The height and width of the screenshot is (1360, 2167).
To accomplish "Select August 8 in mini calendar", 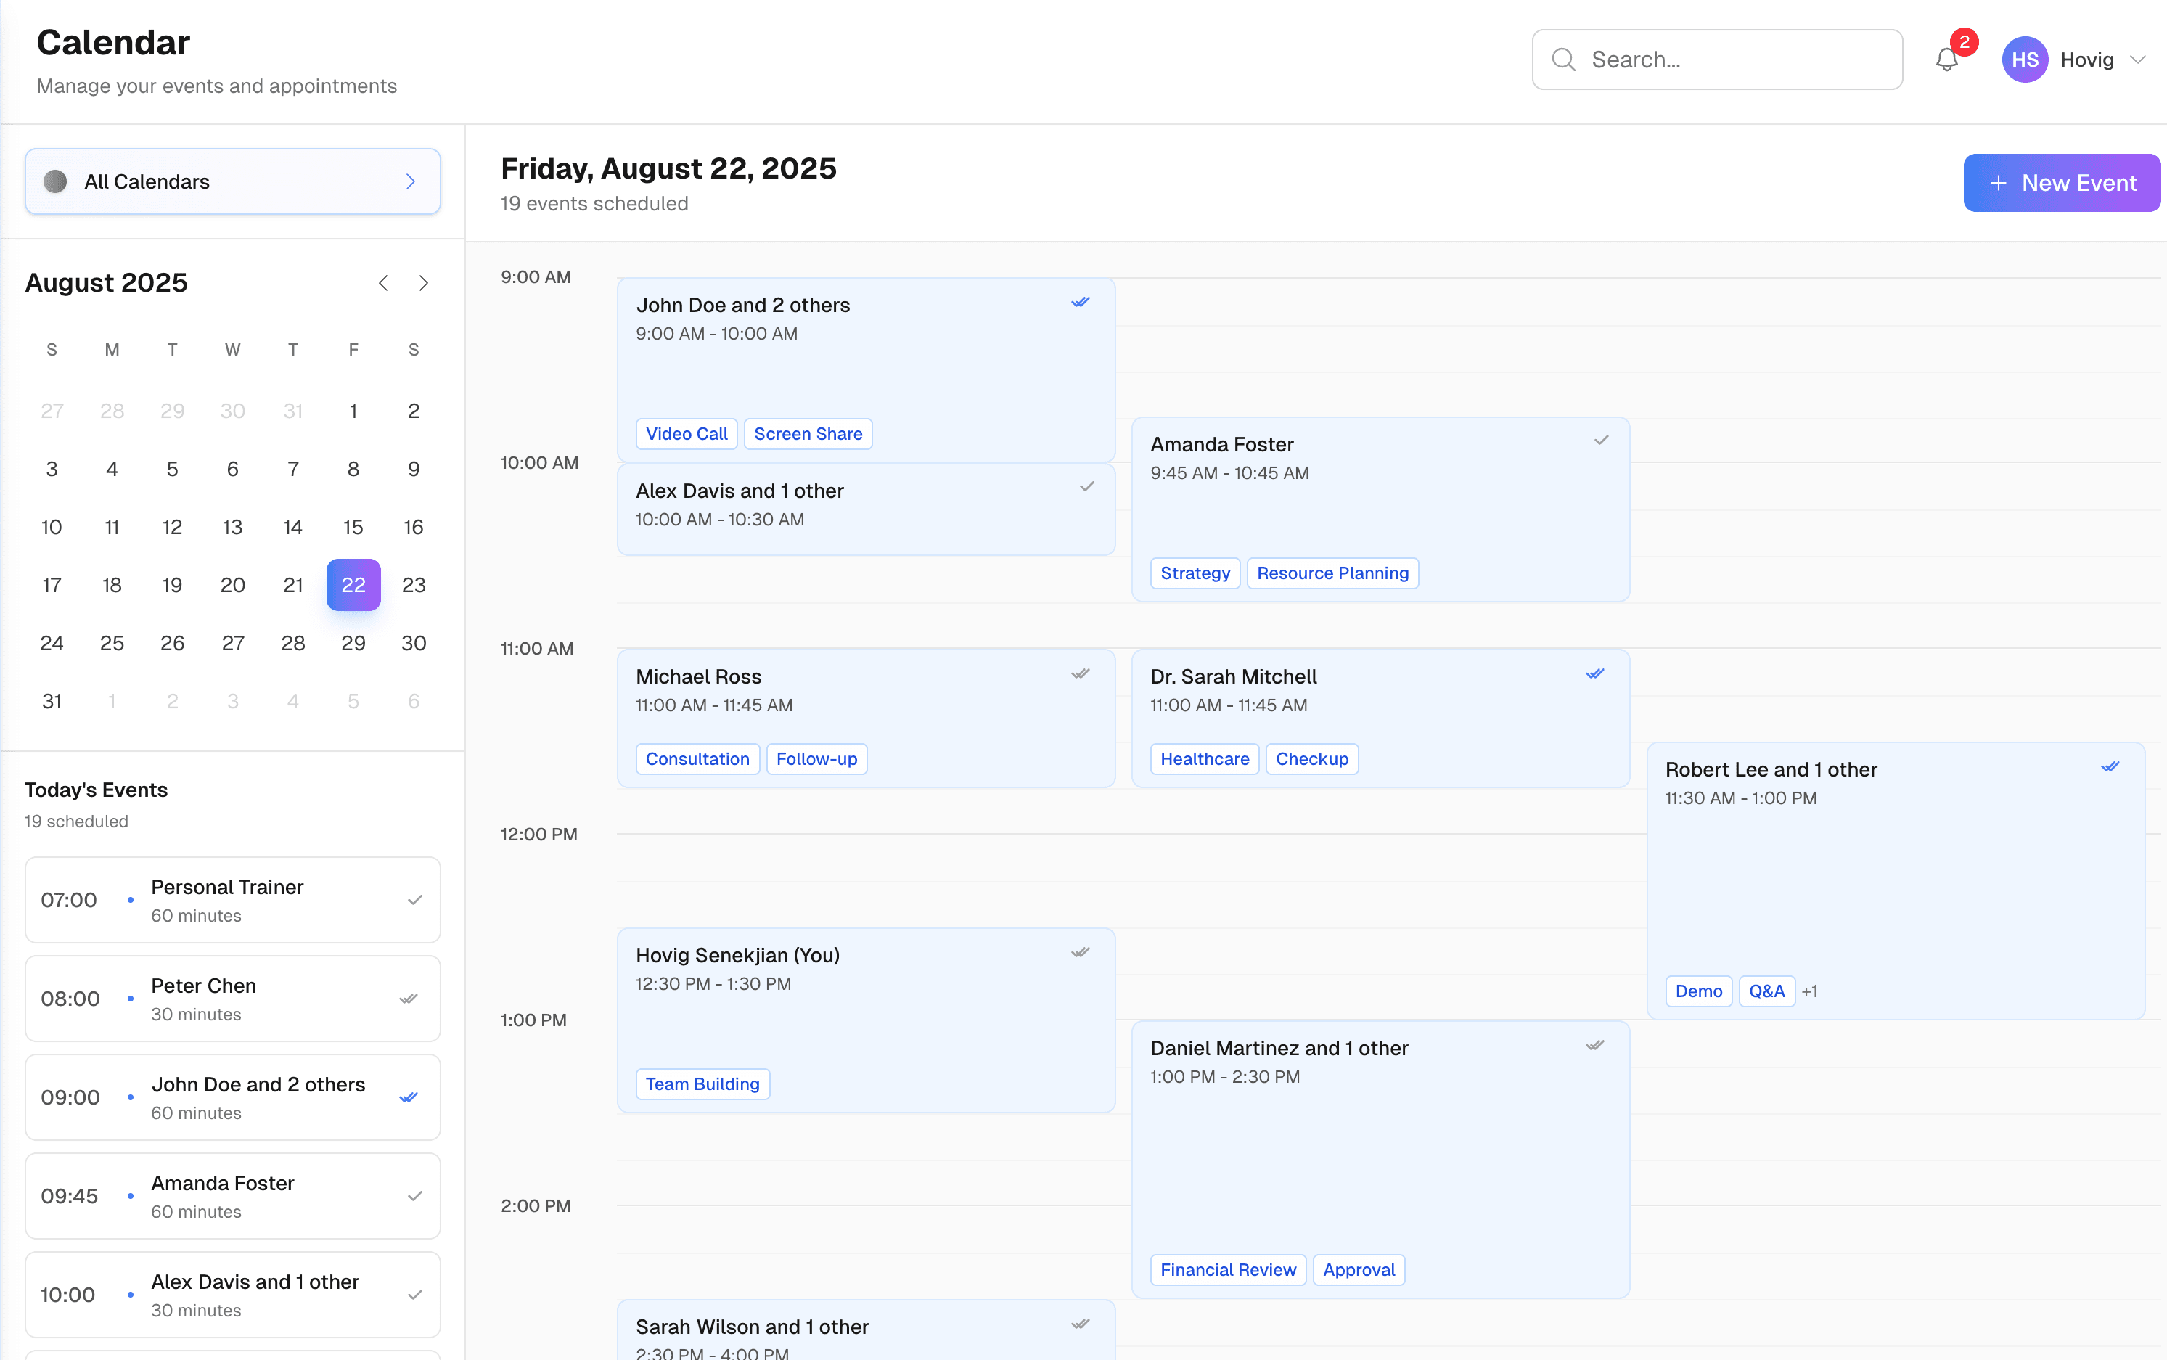I will pos(353,469).
